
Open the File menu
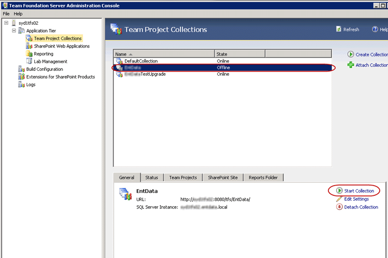[x=6, y=14]
